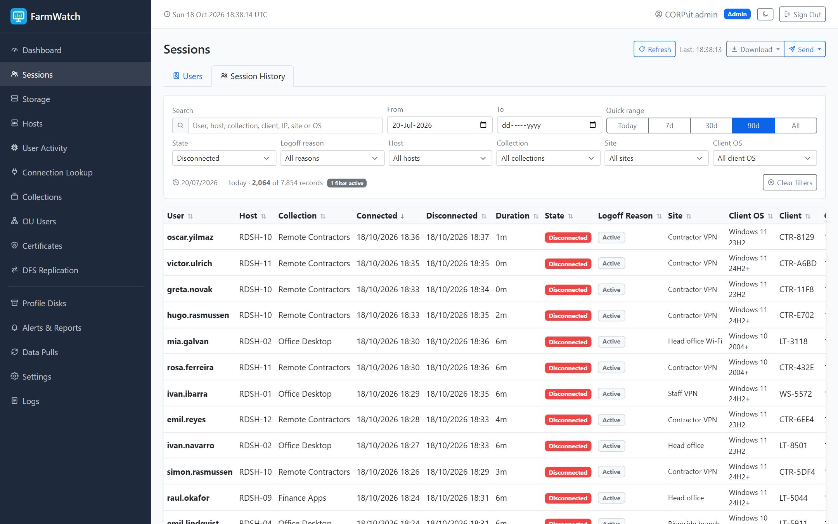
Task: Click the search magnifier icon
Action: [180, 125]
